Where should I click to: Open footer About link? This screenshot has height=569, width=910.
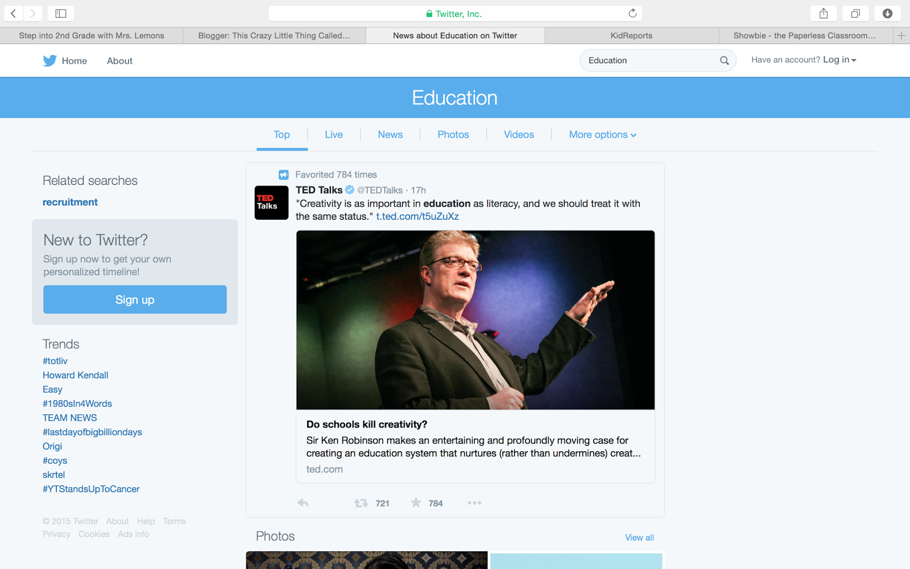(x=117, y=521)
